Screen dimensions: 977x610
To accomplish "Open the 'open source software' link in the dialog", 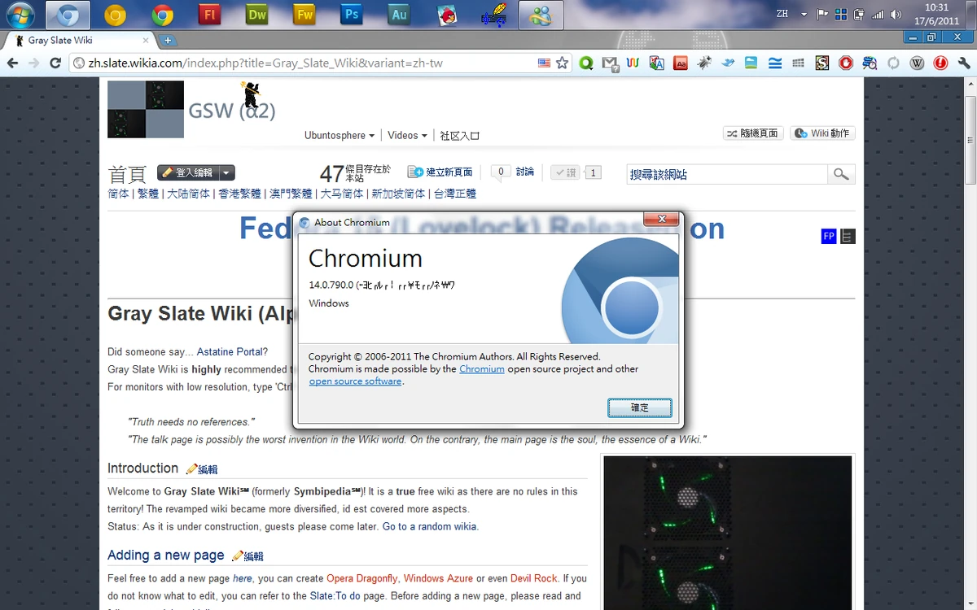I will (x=355, y=381).
